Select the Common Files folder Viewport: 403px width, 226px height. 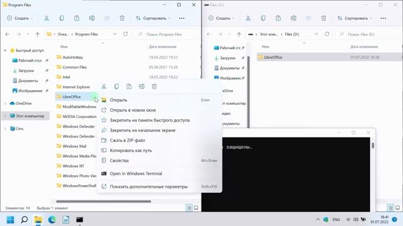pyautogui.click(x=74, y=67)
